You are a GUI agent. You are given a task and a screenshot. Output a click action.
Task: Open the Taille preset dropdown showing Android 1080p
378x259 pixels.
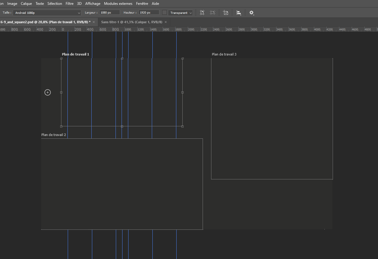(47, 13)
